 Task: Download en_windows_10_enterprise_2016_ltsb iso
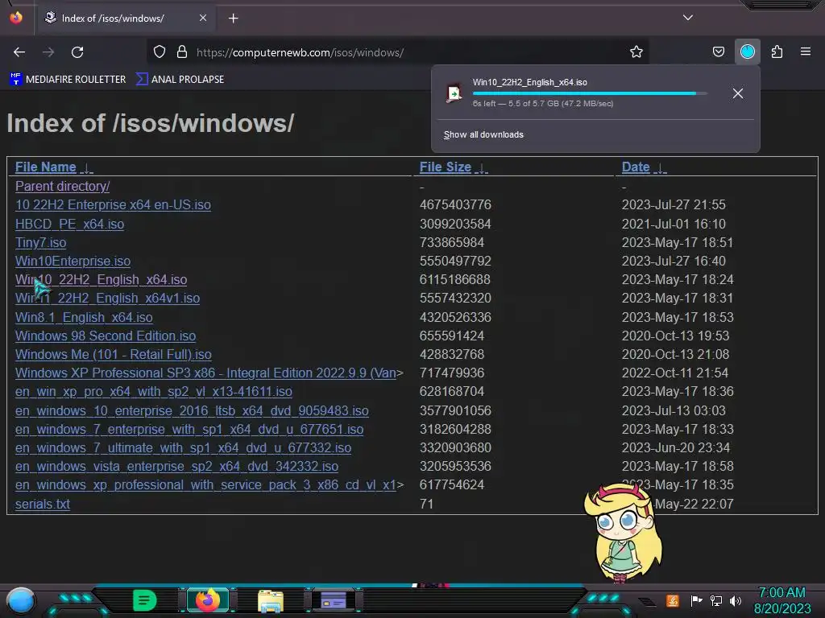[192, 410]
